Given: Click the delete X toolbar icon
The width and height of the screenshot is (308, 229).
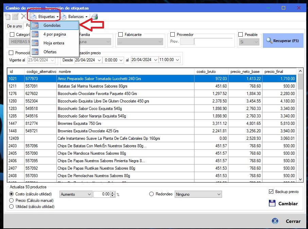Looking at the screenshot, I should pyautogui.click(x=23, y=17).
